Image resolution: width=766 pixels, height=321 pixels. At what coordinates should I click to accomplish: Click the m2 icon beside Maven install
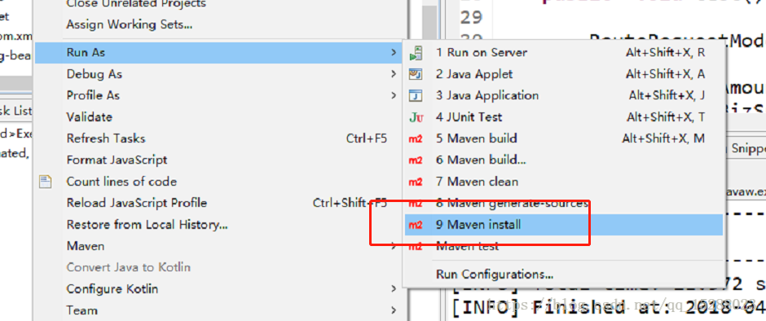[416, 225]
